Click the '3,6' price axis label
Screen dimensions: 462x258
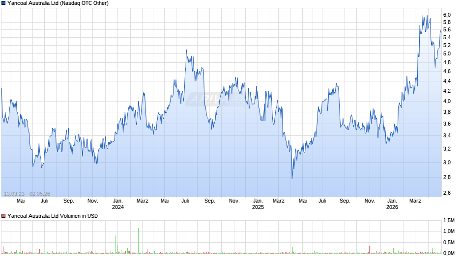(447, 124)
